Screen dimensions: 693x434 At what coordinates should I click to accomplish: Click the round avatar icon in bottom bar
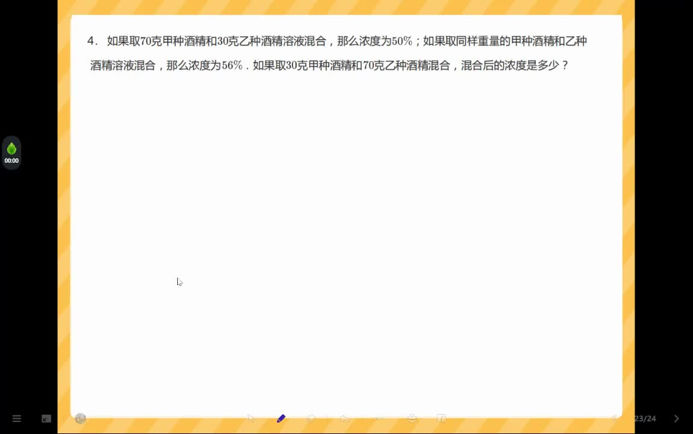pyautogui.click(x=80, y=418)
